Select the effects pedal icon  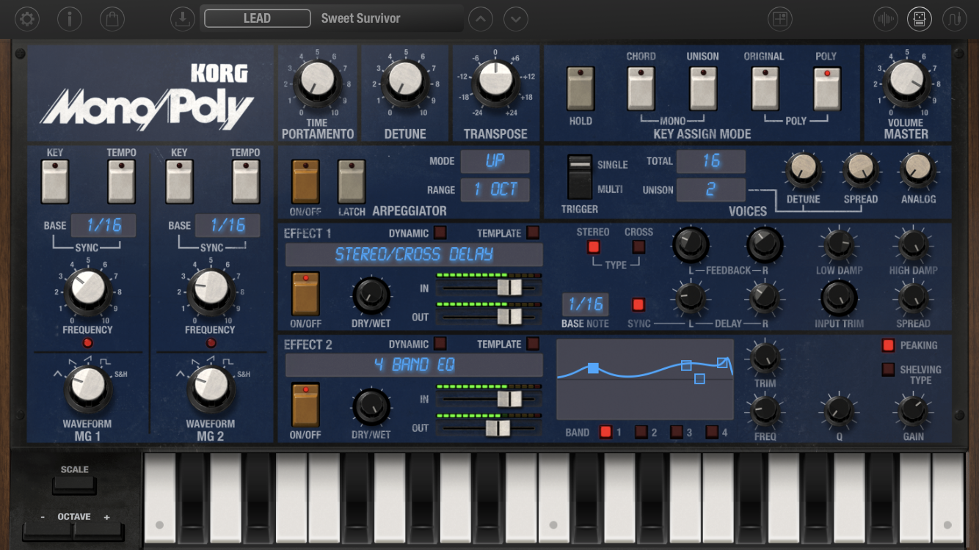click(x=920, y=18)
